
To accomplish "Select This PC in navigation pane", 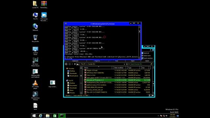I will (x=70, y=81).
